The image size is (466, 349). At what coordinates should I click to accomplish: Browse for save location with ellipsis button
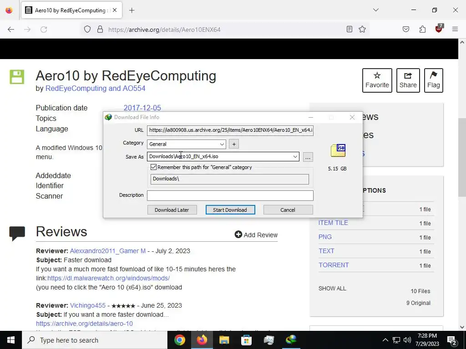[x=308, y=157]
